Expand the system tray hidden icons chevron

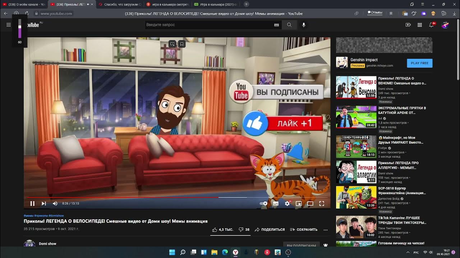pos(408,252)
